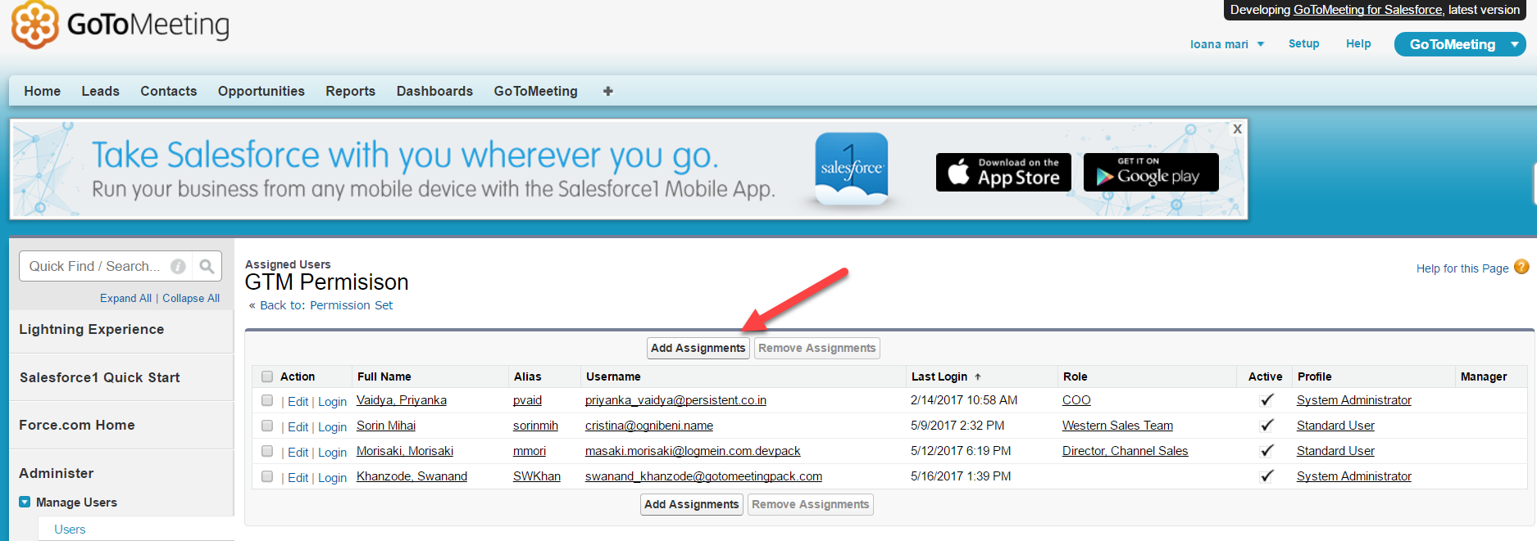Open Force.com Home sidebar item
The image size is (1537, 541).
[x=77, y=425]
